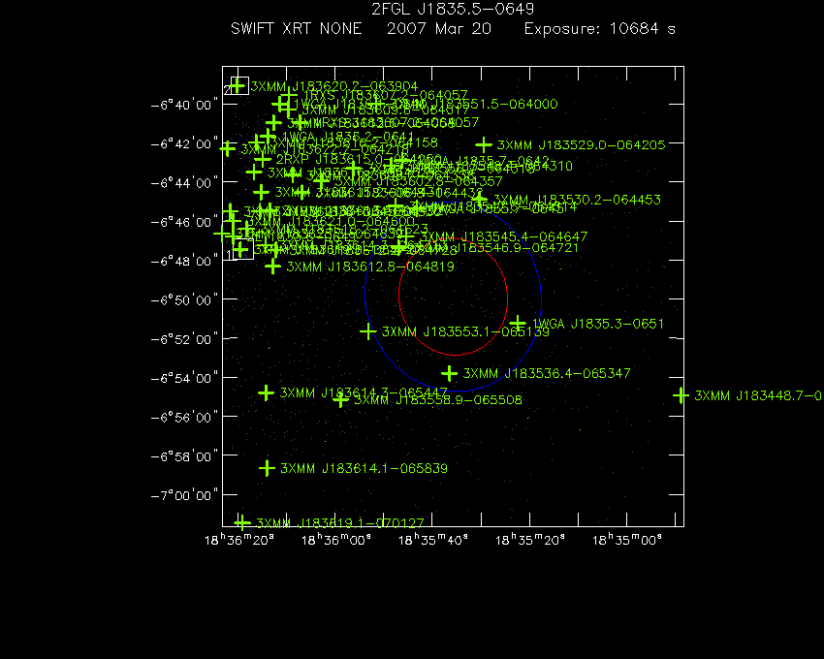
Task: Select the cross marker for 3XMM J183614.1-065839
Action: coord(267,468)
